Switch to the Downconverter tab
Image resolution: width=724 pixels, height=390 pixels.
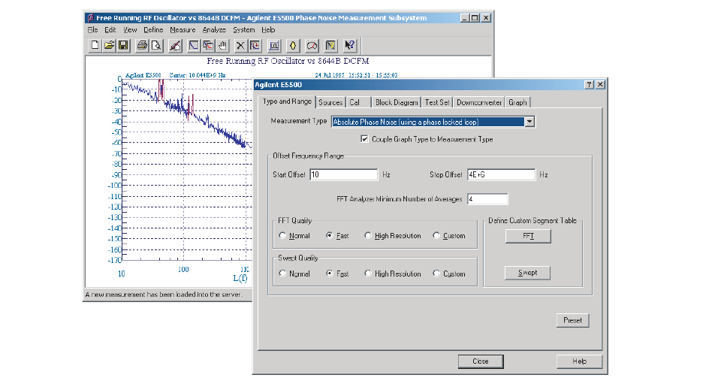[479, 102]
